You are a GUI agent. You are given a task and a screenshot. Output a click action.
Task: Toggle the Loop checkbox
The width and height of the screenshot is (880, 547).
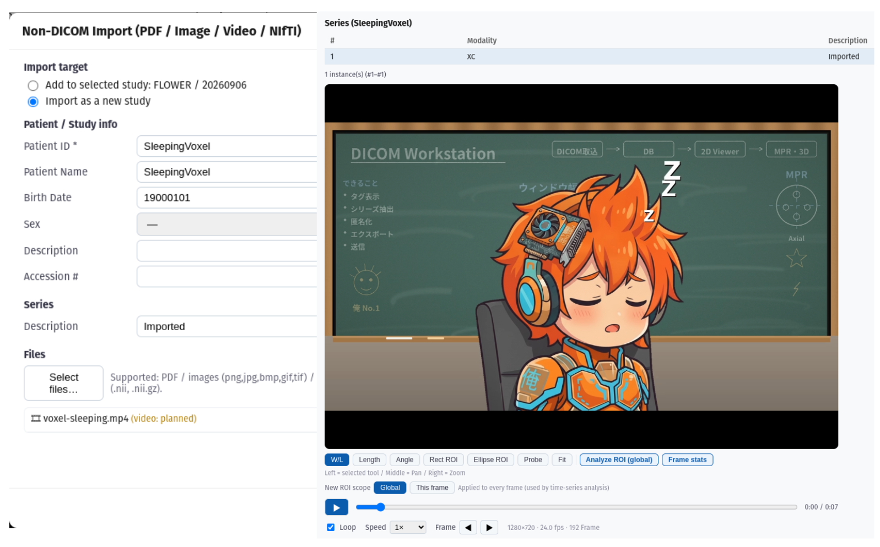point(331,527)
